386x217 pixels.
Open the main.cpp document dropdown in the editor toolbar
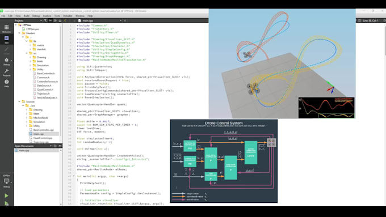pyautogui.click(x=120, y=20)
